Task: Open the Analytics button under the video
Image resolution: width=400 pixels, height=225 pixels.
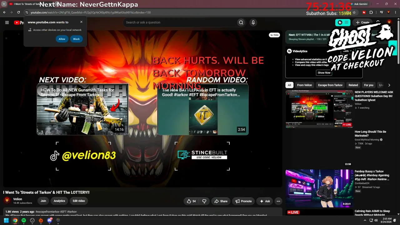Action: pos(59,201)
